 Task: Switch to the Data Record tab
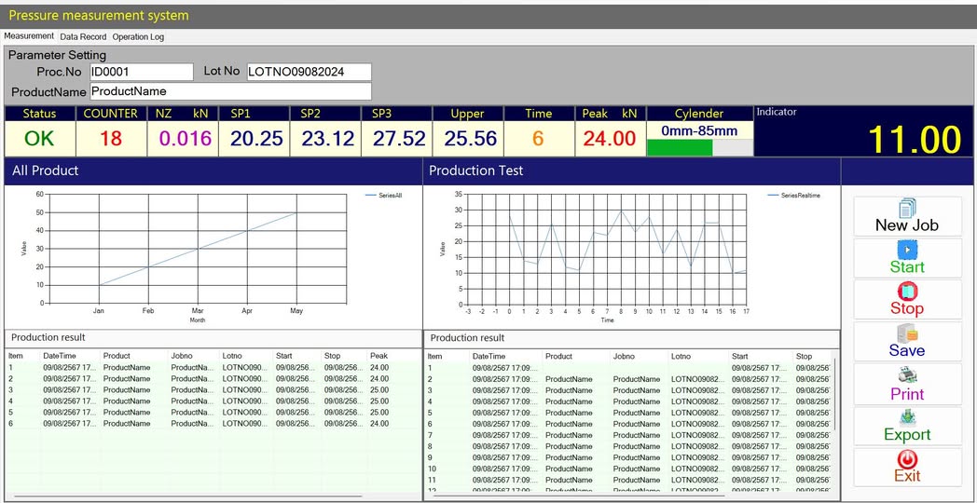(83, 36)
